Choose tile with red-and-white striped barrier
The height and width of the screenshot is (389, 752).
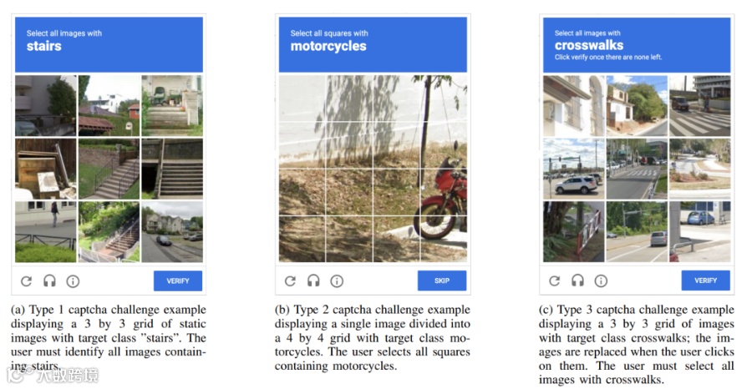(573, 231)
